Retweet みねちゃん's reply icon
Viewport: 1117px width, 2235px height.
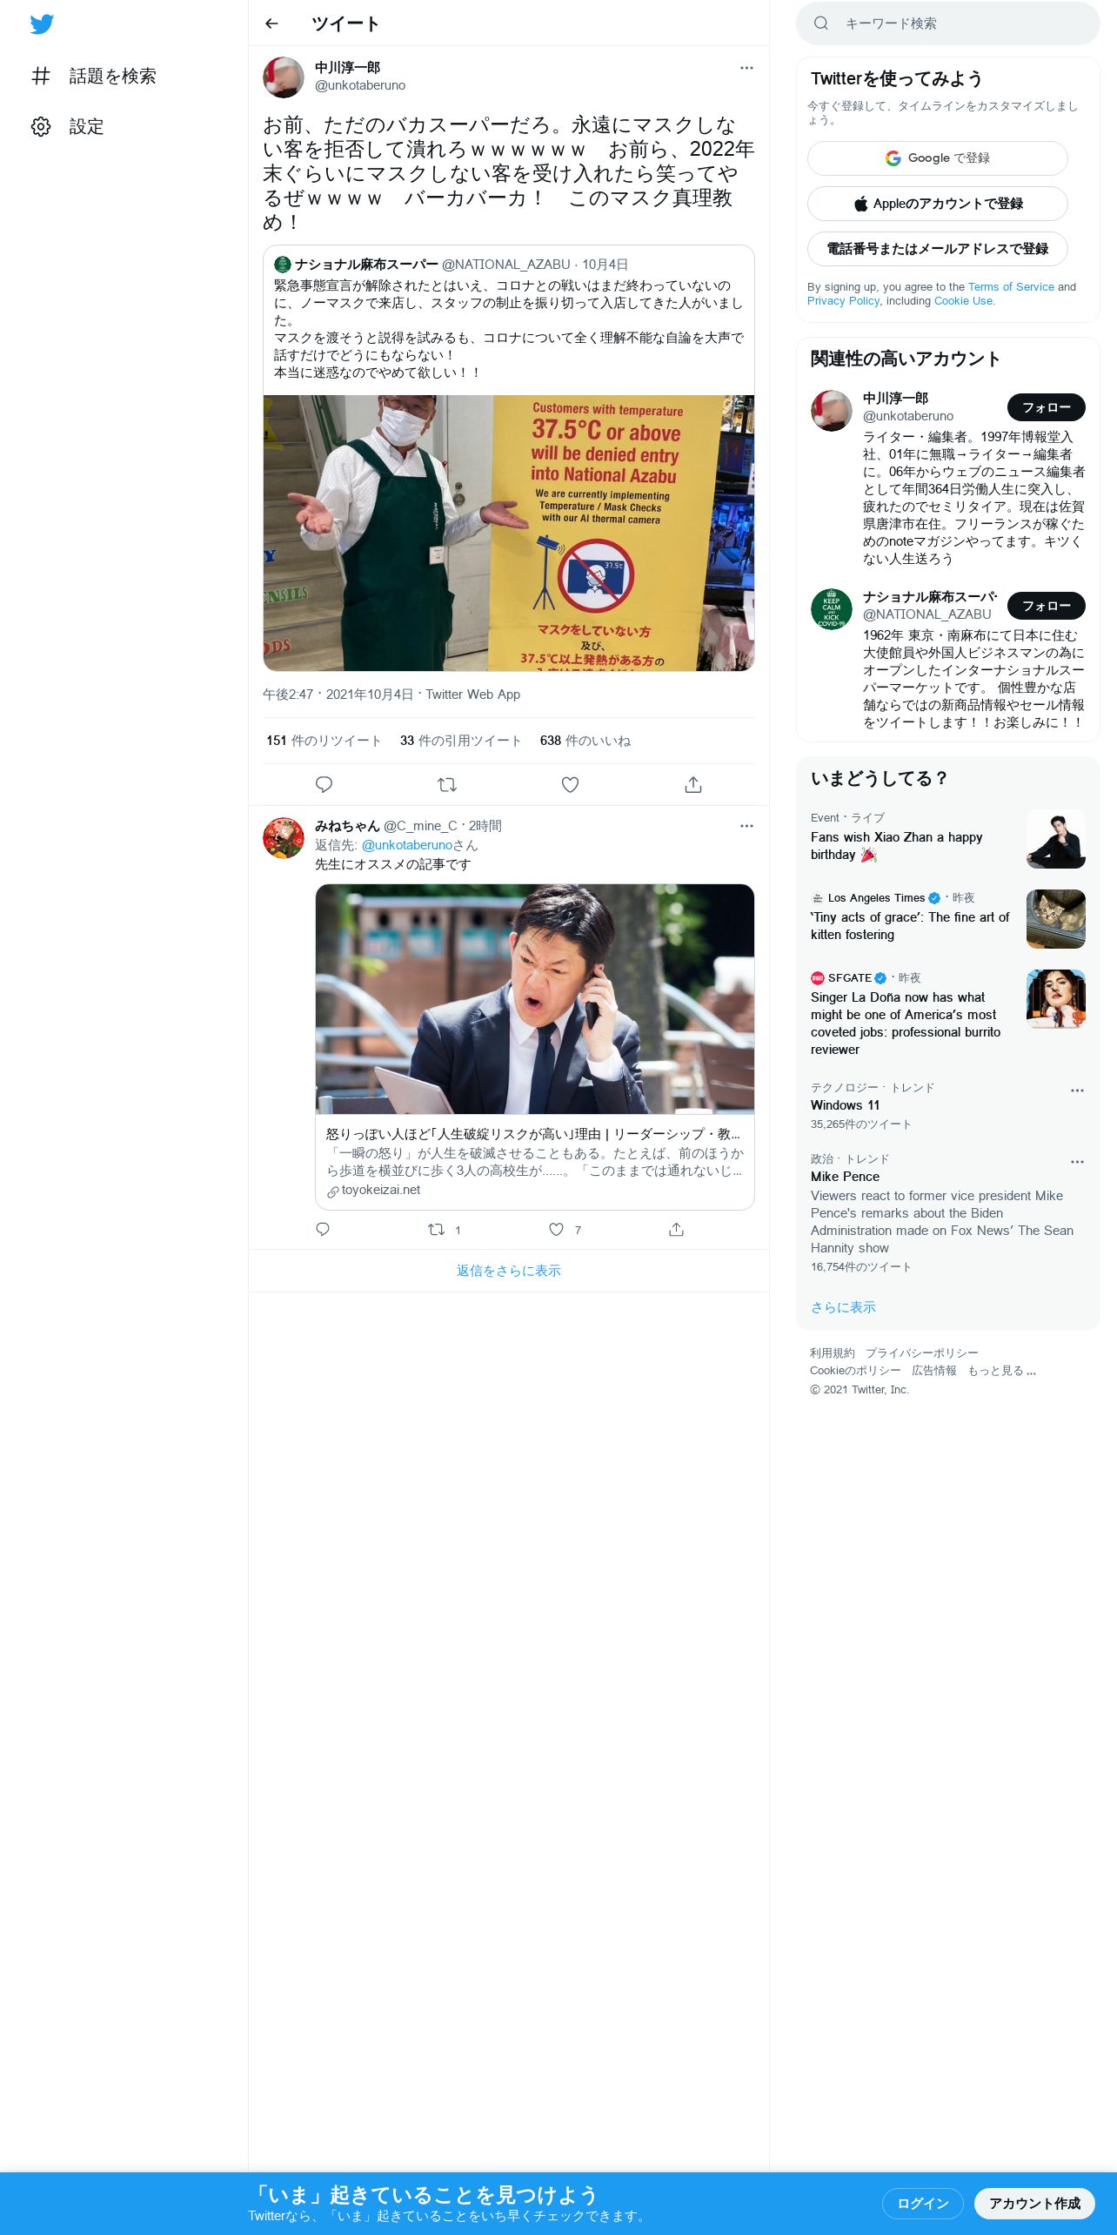437,1229
